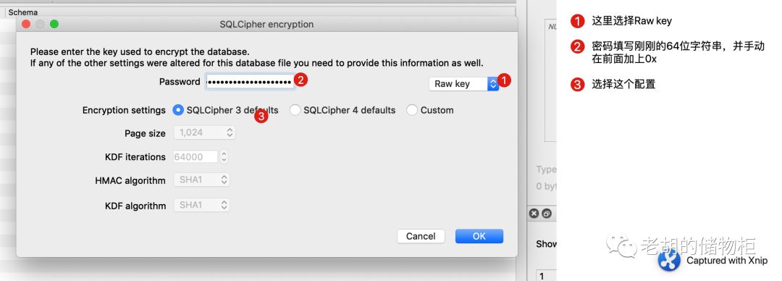Image resolution: width=782 pixels, height=281 pixels.
Task: Open the Raw key dropdown
Action: tap(464, 84)
